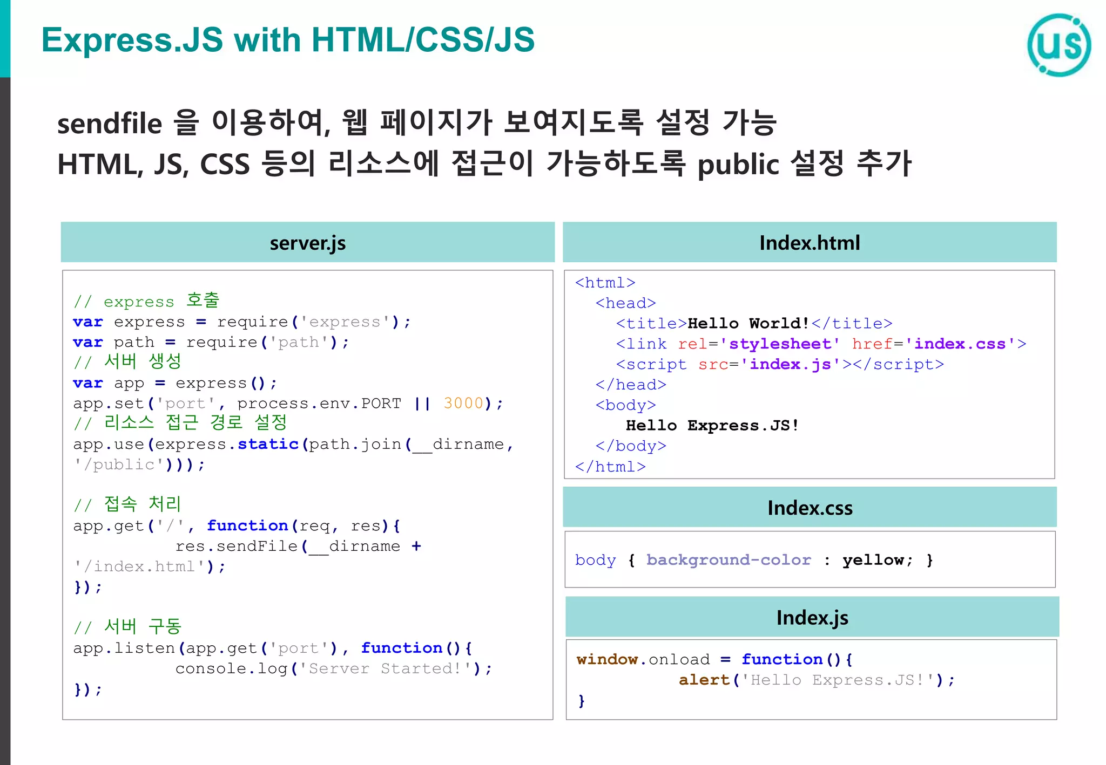Click 'index.css' in the href attribute
1106x765 pixels.
tap(960, 344)
